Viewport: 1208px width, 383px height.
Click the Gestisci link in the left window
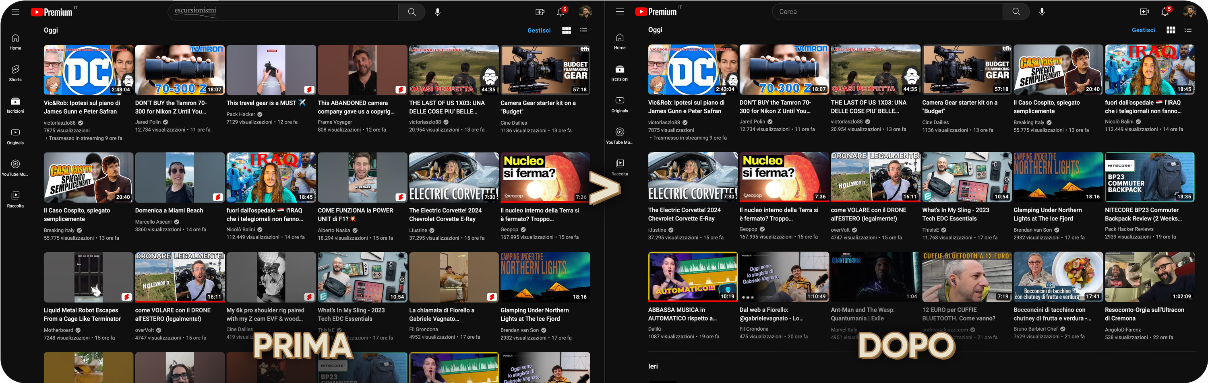pyautogui.click(x=539, y=31)
